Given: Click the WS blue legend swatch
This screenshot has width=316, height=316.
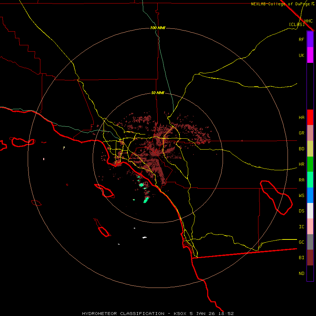Looking at the screenshot, I should point(310,195).
